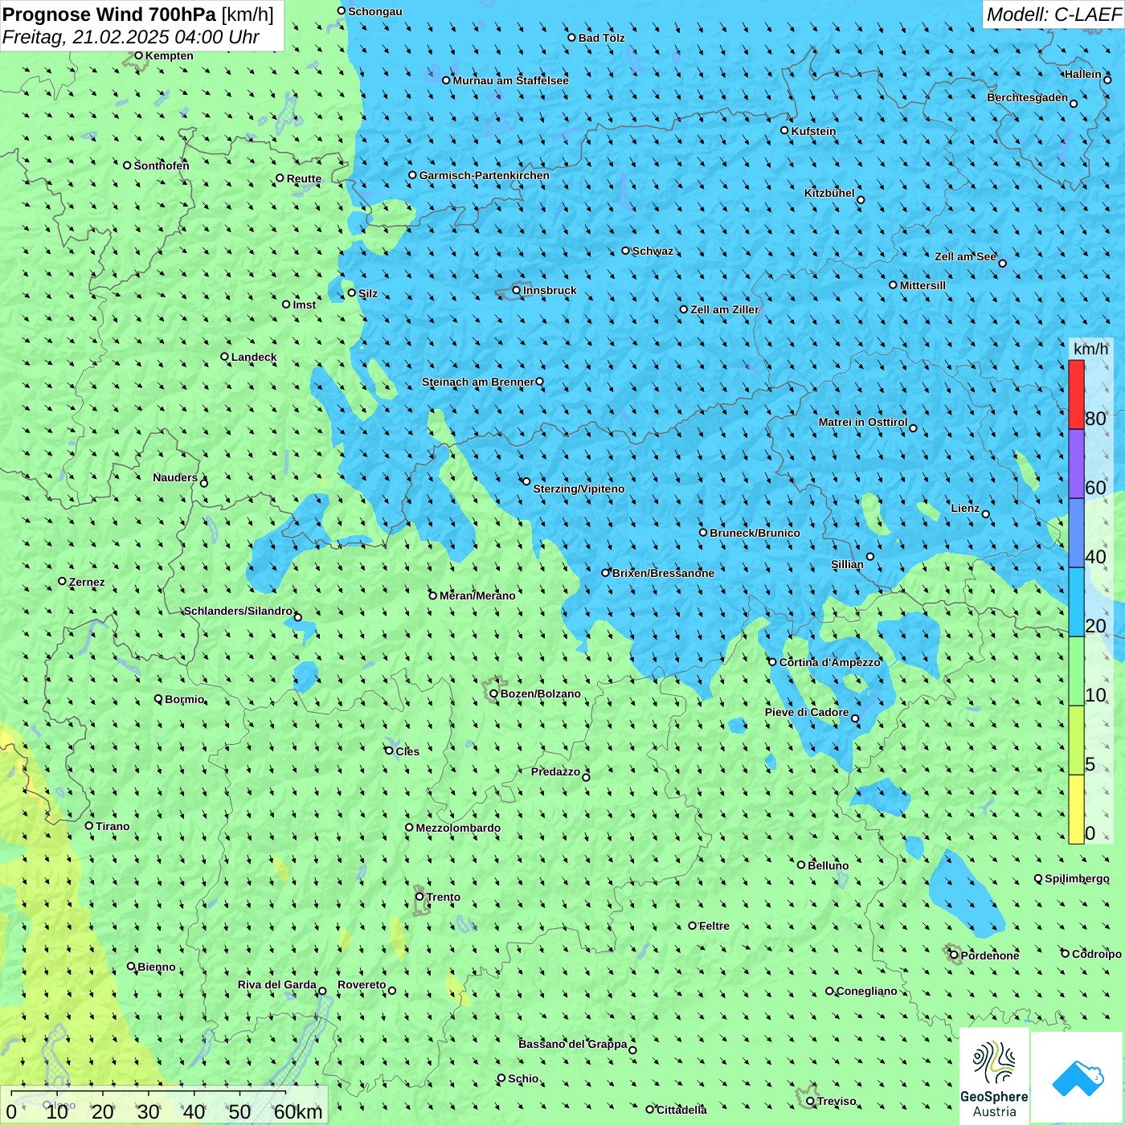The width and height of the screenshot is (1125, 1125).
Task: Click the Predazzo label
Action: click(555, 771)
